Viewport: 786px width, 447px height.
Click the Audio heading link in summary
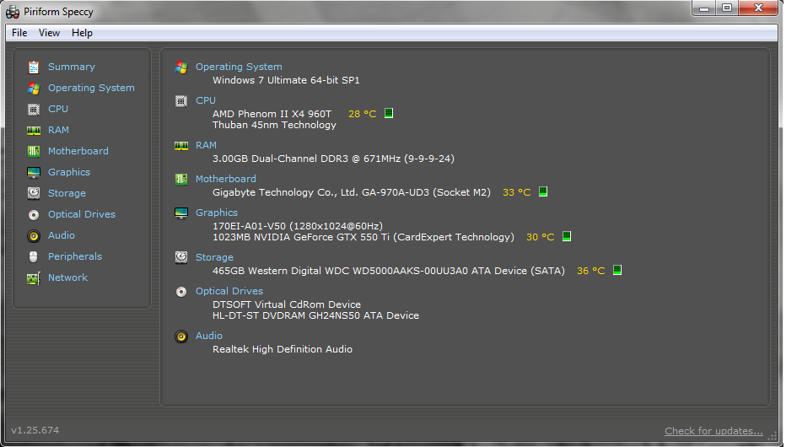(x=209, y=336)
